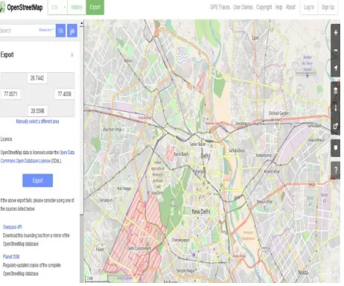The height and width of the screenshot is (286, 344).
Task: Open the About page
Action: pos(290,7)
